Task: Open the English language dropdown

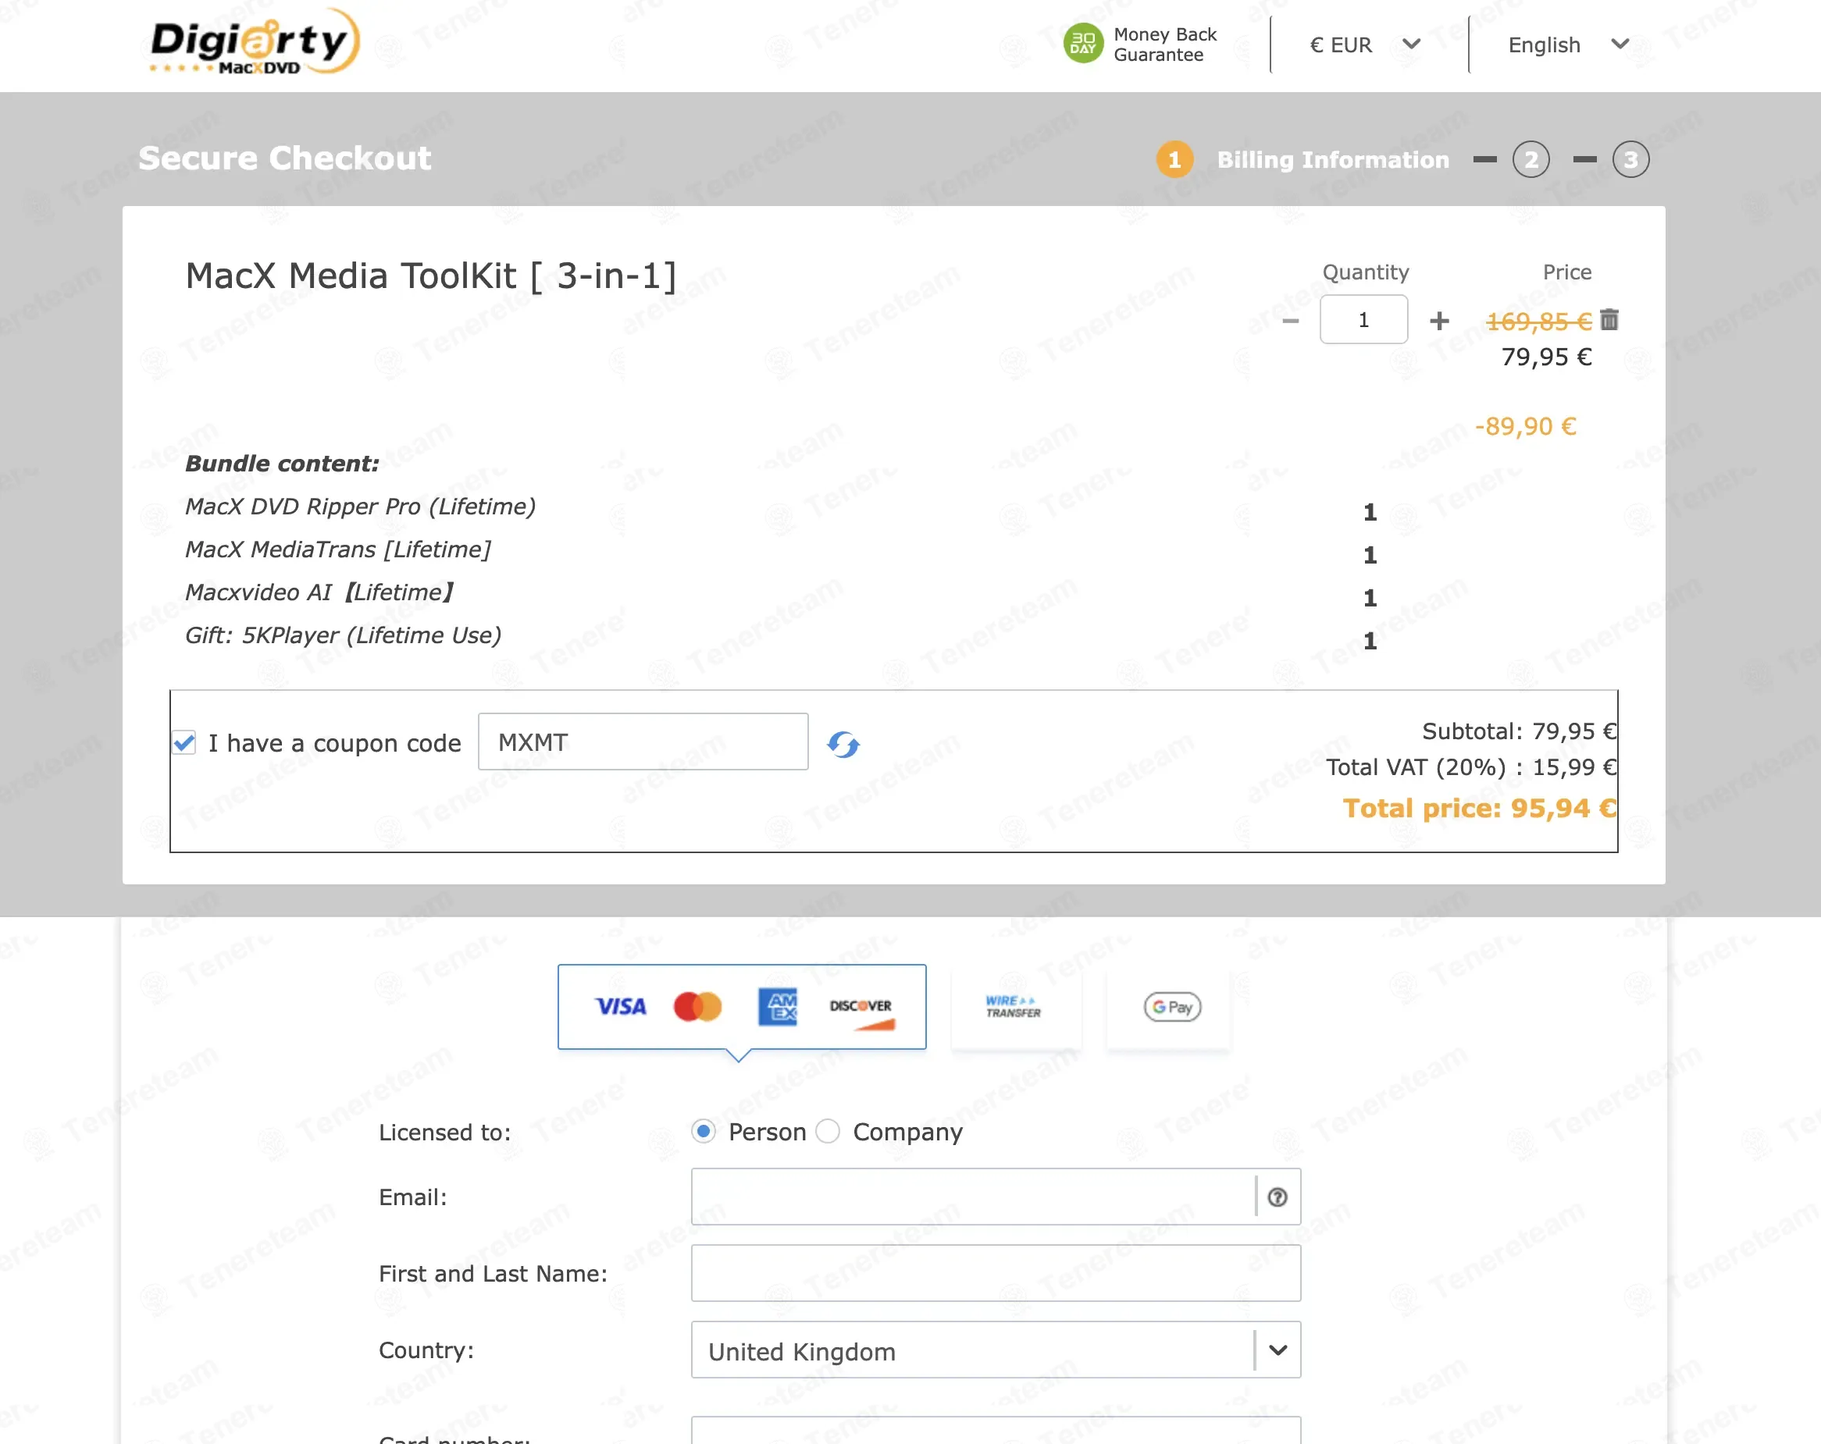Action: click(1569, 44)
